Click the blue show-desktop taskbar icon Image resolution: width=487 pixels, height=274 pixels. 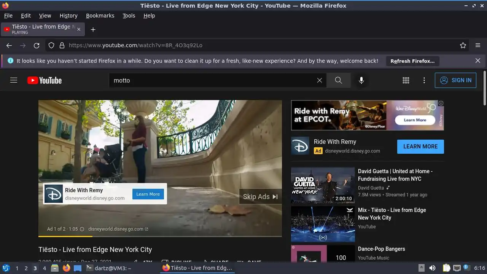(78, 268)
